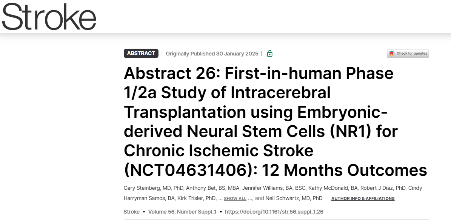
Task: Open the article DOI link
Action: pyautogui.click(x=274, y=212)
